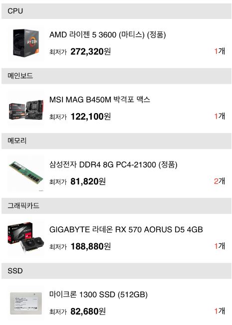Screen dimensions: 232x325
Task: Click the CPU lowest price 272,320원
Action: tap(90, 51)
